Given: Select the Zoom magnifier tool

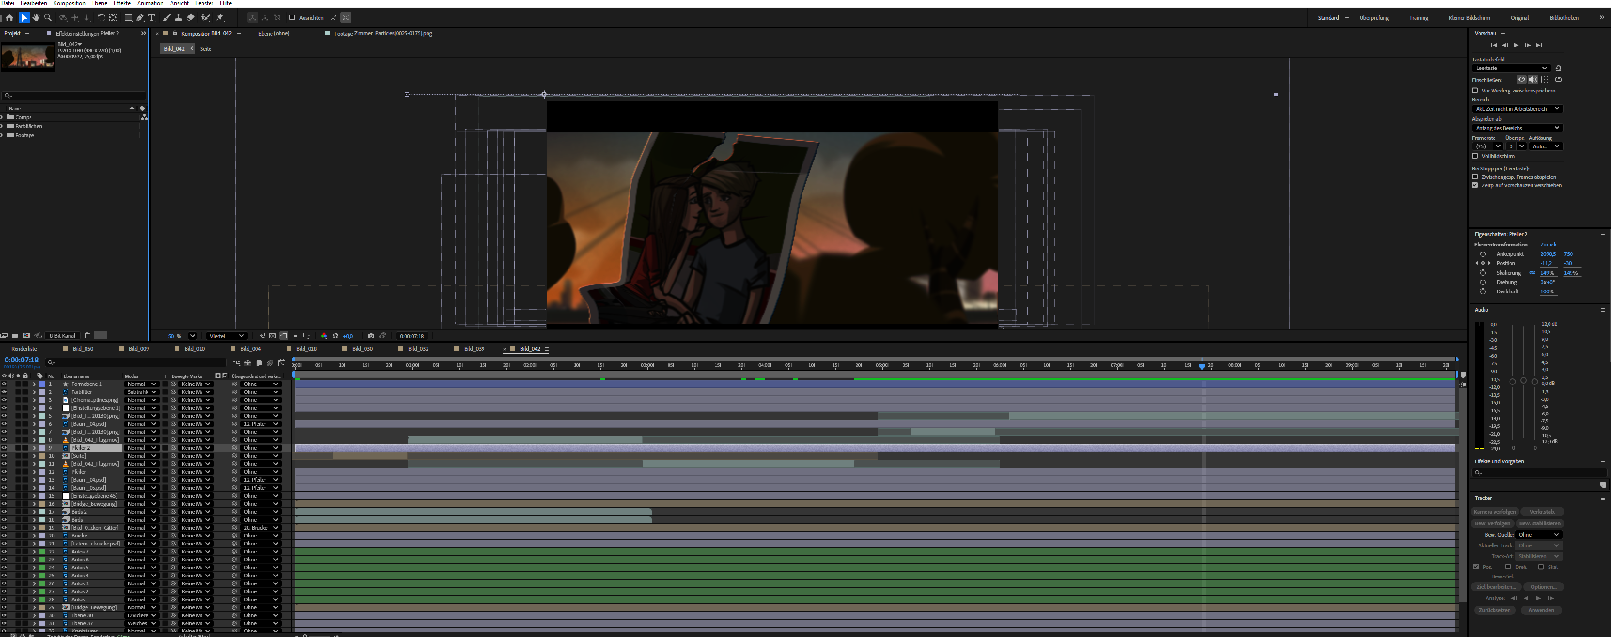Looking at the screenshot, I should pos(47,17).
